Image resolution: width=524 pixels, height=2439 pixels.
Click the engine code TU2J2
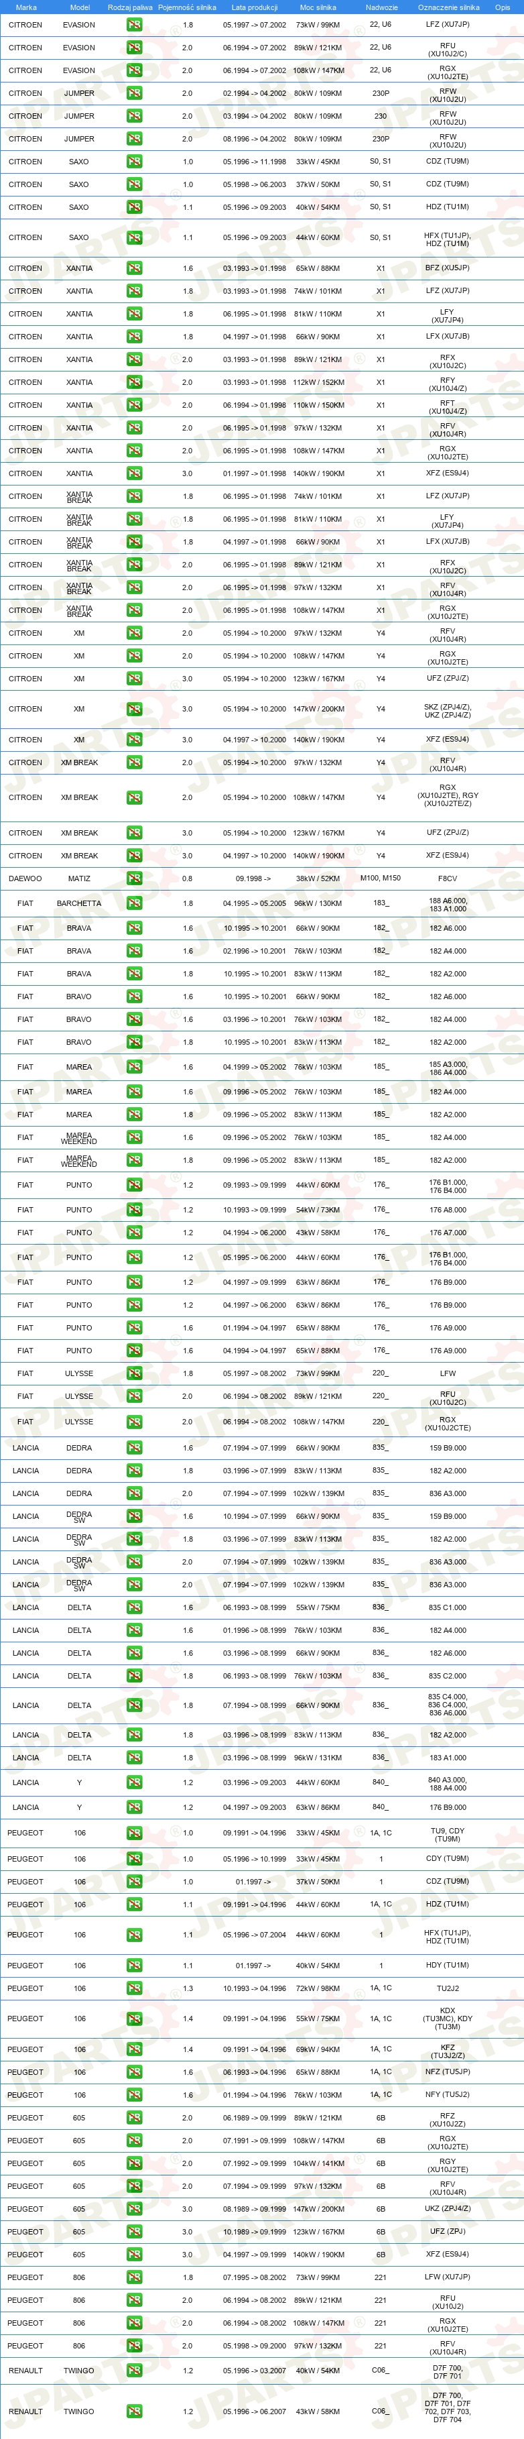click(x=448, y=1988)
